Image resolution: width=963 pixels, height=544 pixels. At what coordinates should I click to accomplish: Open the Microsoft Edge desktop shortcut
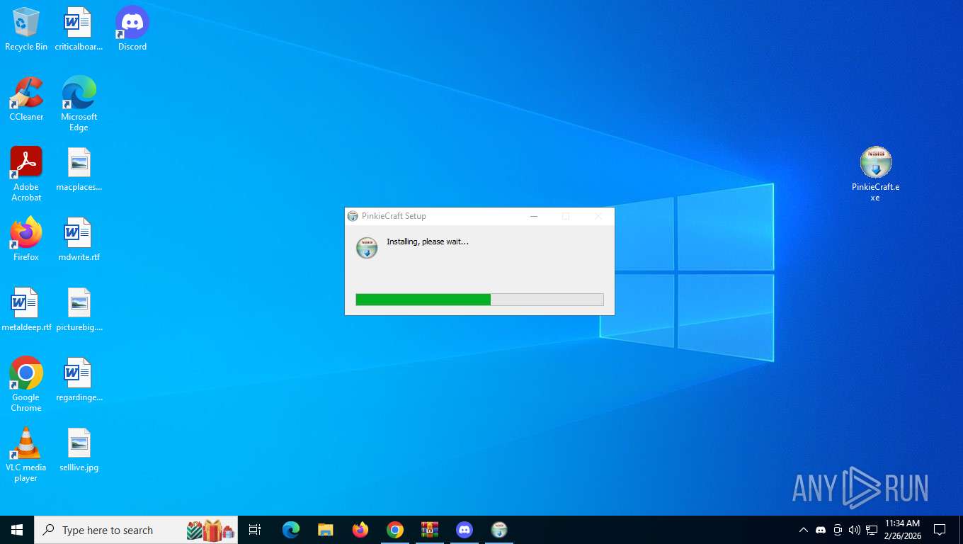coord(79,104)
